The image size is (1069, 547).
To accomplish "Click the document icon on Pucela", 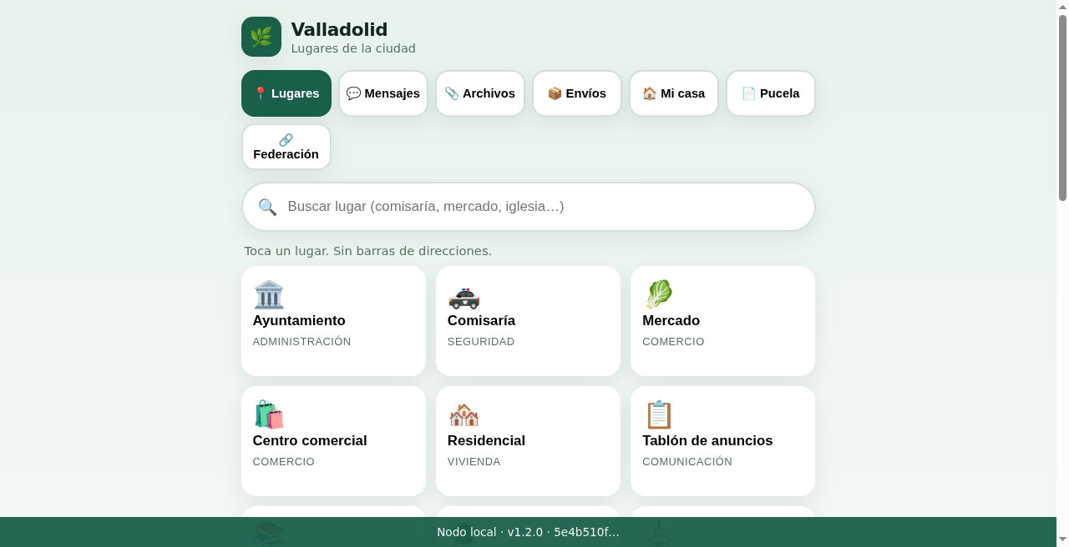I will 749,93.
